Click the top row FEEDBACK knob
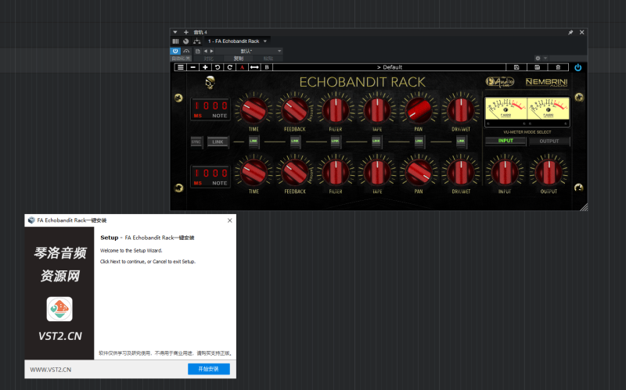Screen dimensions: 626x390 click(295, 110)
